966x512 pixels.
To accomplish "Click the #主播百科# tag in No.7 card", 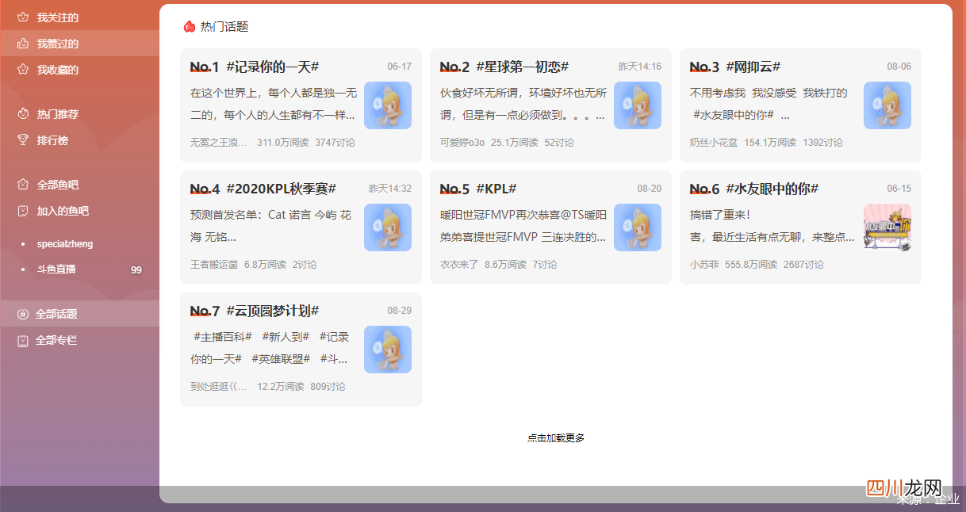I will click(x=223, y=337).
